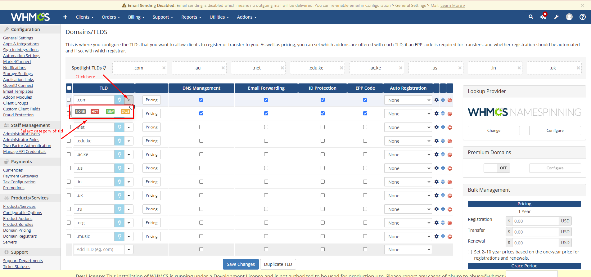This screenshot has height=277, width=591.
Task: Open the Utilities menu
Action: tap(219, 17)
